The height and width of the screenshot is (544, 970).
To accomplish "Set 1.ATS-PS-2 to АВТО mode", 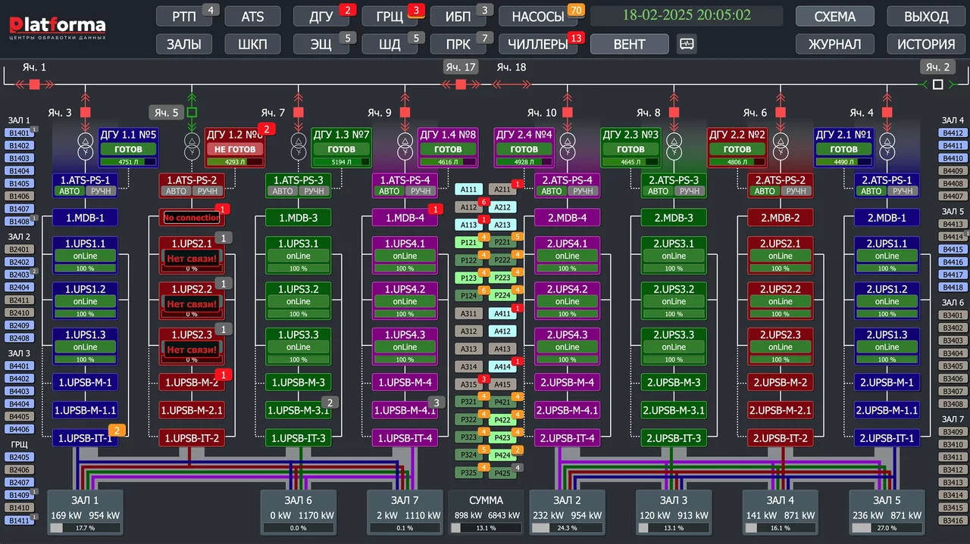I will click(x=176, y=191).
